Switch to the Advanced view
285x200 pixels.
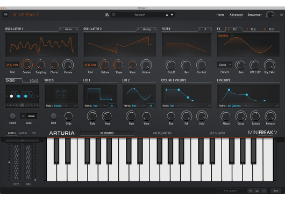click(x=236, y=15)
